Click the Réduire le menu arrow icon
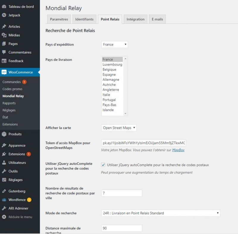Screen dimensions: 238x234 (4, 217)
